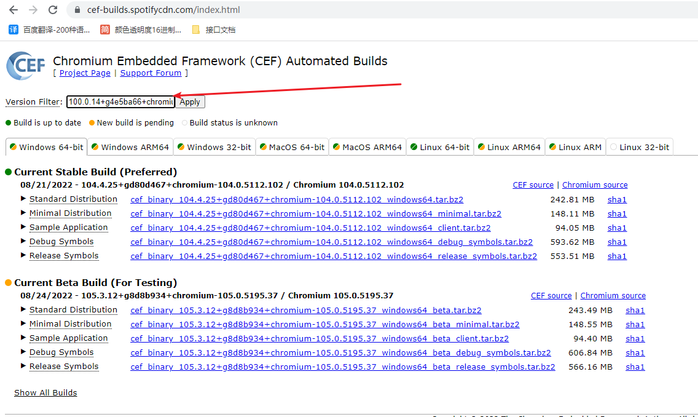Select the Linux 64-bit tab

(440, 147)
